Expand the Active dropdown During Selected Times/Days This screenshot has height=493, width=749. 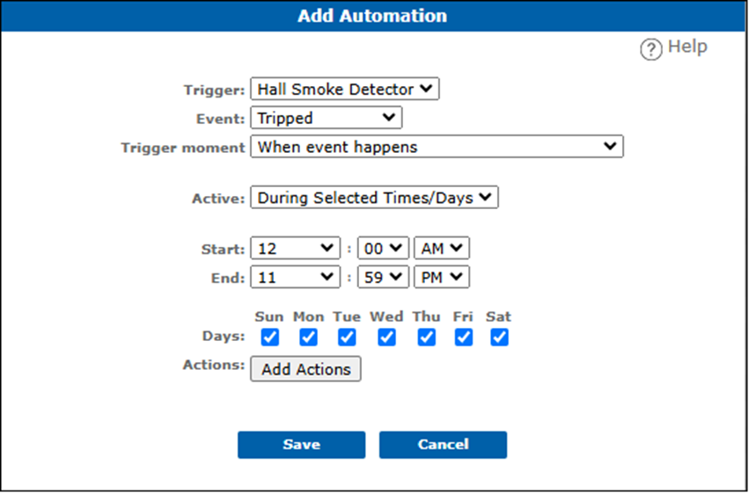click(x=375, y=198)
